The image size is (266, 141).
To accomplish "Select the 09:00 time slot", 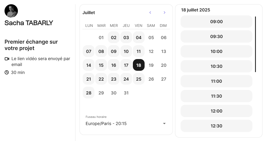I will click(216, 22).
